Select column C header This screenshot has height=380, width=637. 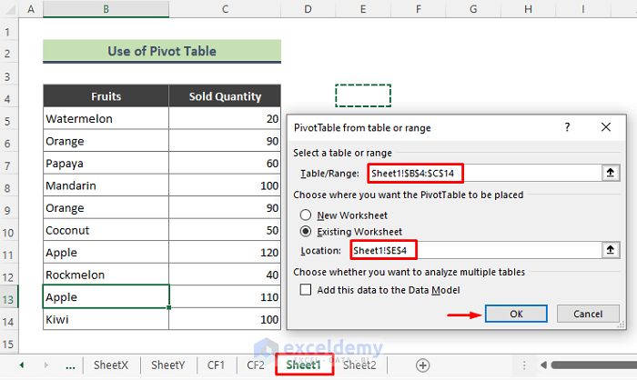click(x=225, y=9)
